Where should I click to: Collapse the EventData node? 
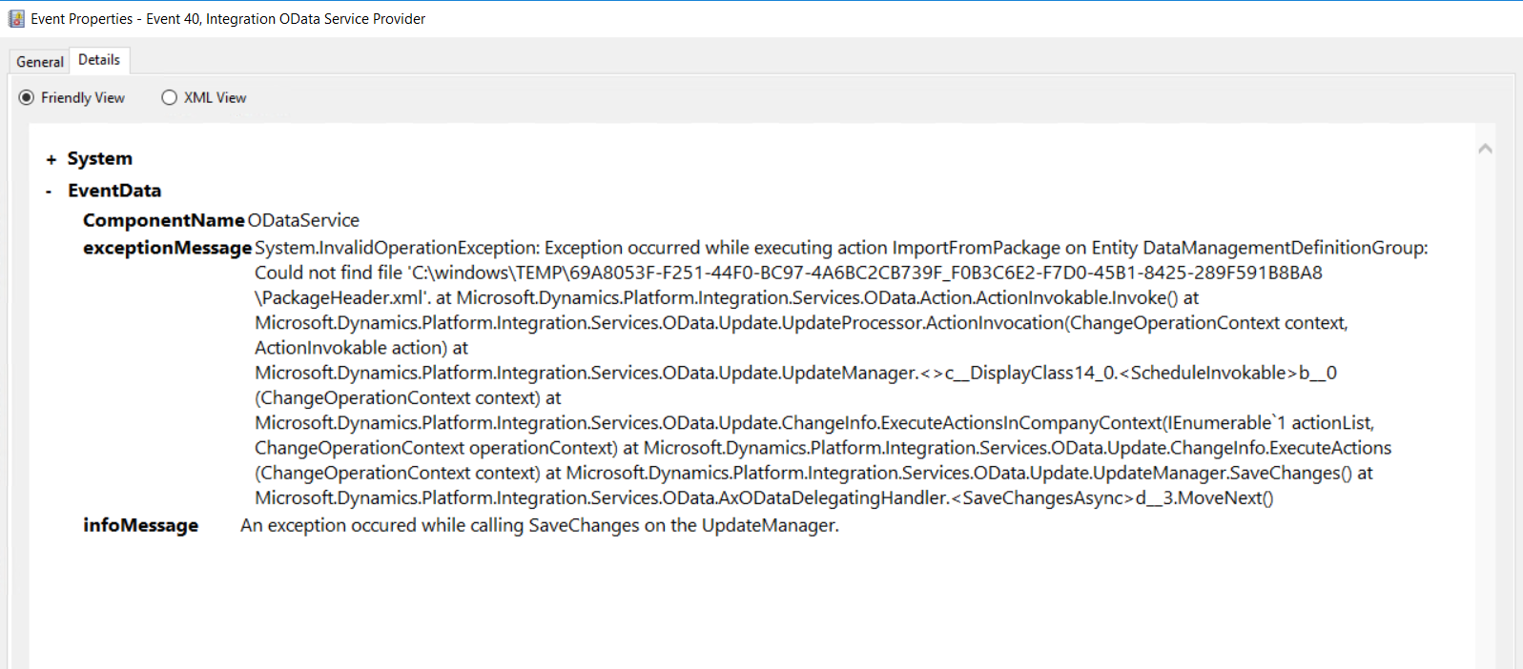(x=48, y=190)
